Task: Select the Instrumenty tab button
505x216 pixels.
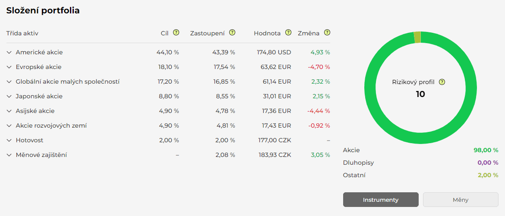Action: [x=381, y=200]
